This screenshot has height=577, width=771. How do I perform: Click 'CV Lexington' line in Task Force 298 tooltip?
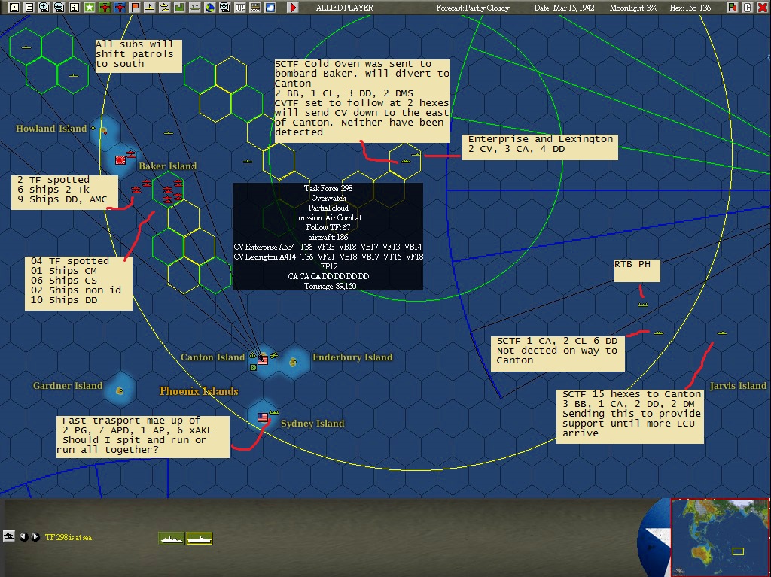click(328, 257)
